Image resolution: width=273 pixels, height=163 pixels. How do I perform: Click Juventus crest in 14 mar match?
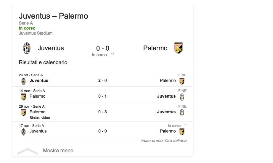pyautogui.click(x=182, y=97)
